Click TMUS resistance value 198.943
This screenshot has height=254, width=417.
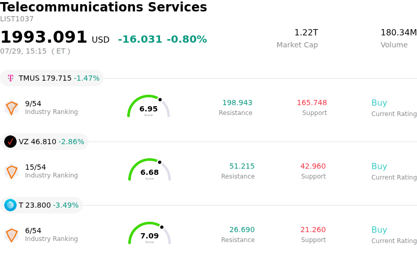pyautogui.click(x=237, y=103)
